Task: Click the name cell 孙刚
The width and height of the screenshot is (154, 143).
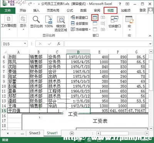Action: point(18,57)
